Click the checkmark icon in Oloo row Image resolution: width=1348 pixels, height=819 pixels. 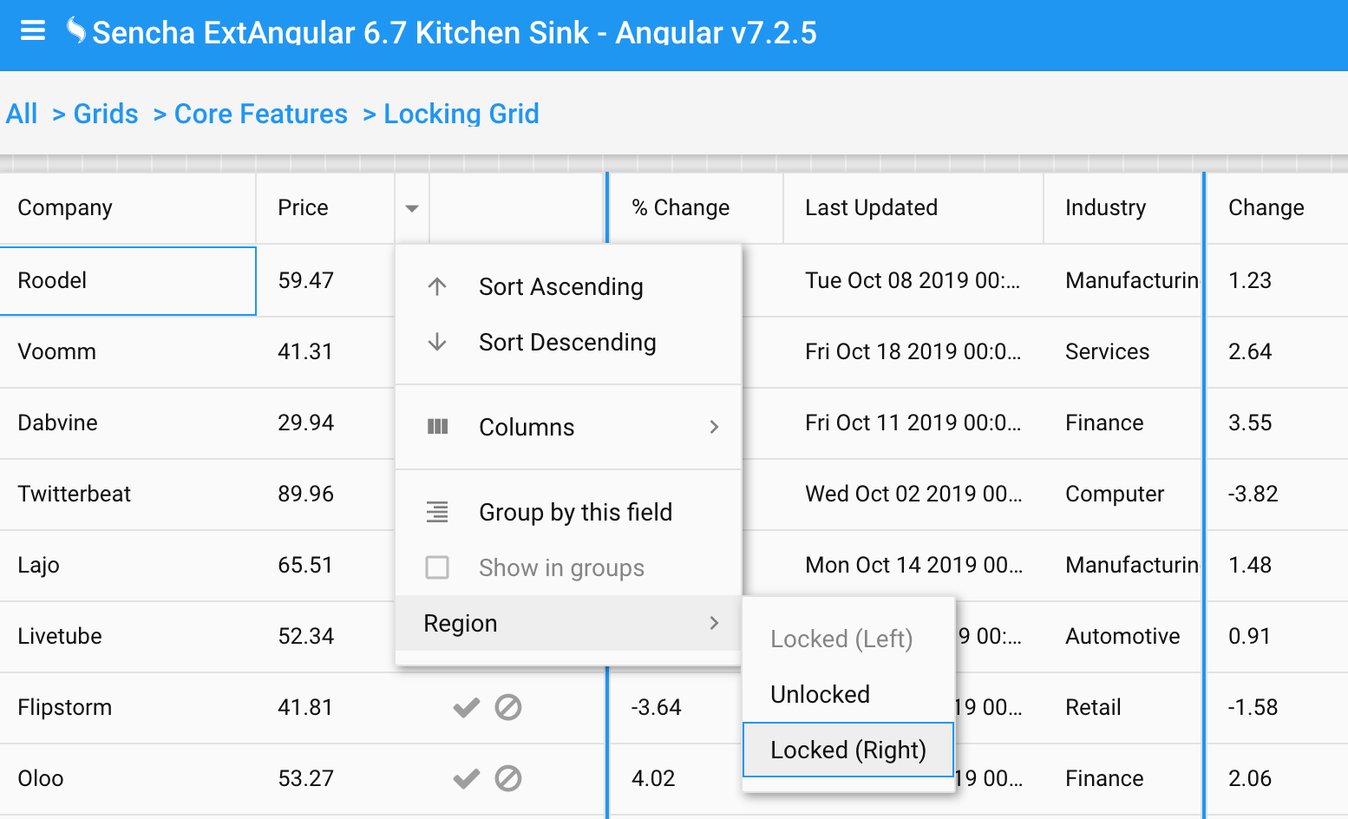click(x=467, y=779)
